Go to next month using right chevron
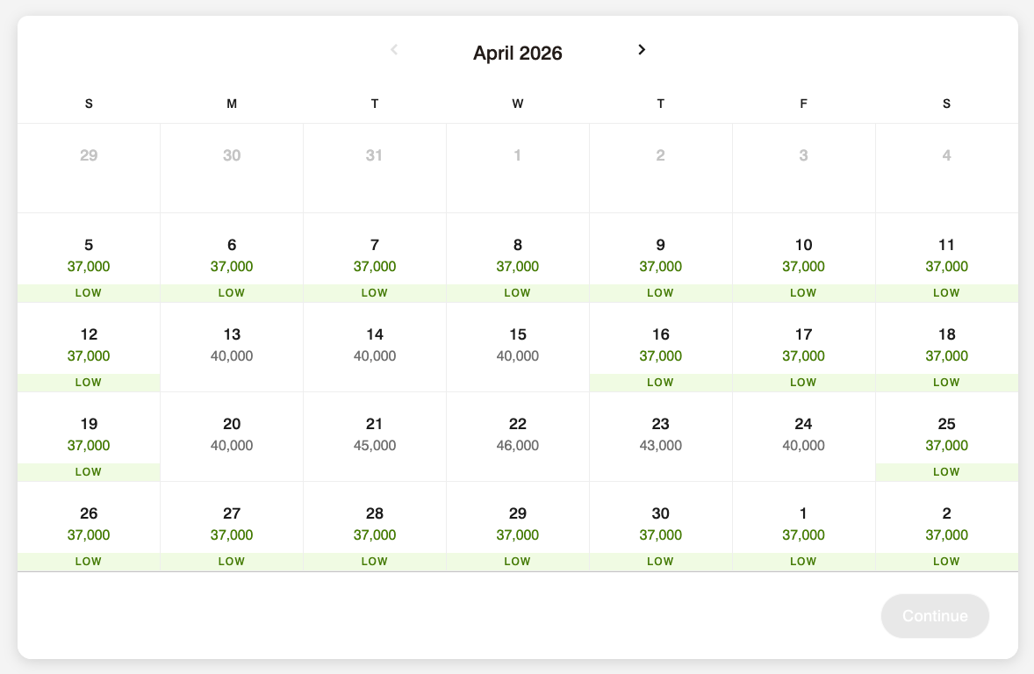The width and height of the screenshot is (1034, 674). click(x=642, y=50)
